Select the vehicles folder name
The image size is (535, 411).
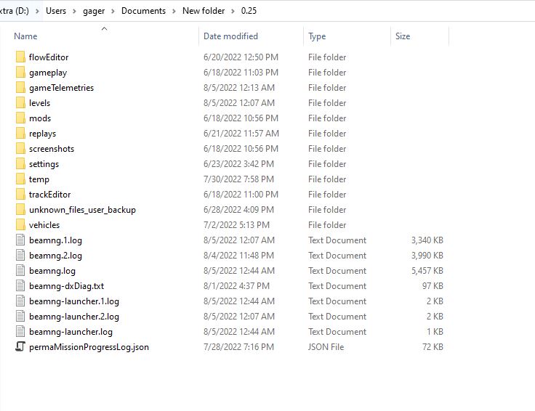44,225
